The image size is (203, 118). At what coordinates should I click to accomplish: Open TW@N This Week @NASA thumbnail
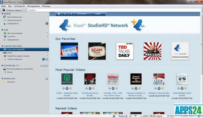click(x=69, y=51)
